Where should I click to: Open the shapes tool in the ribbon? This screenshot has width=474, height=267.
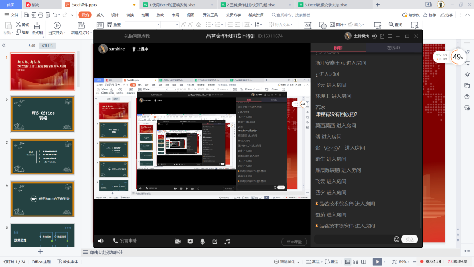(322, 25)
